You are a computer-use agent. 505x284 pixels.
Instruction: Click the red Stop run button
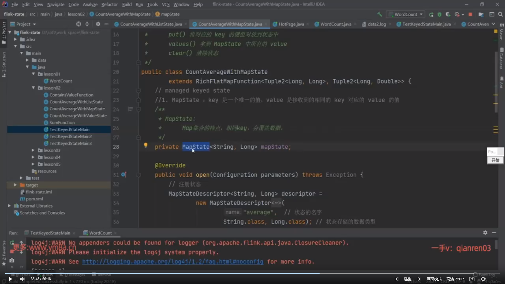(x=470, y=14)
